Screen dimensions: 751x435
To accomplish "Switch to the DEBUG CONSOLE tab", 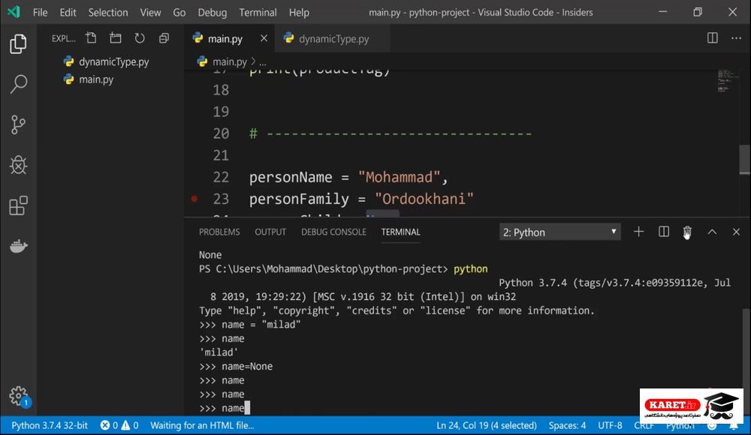I will (x=334, y=232).
